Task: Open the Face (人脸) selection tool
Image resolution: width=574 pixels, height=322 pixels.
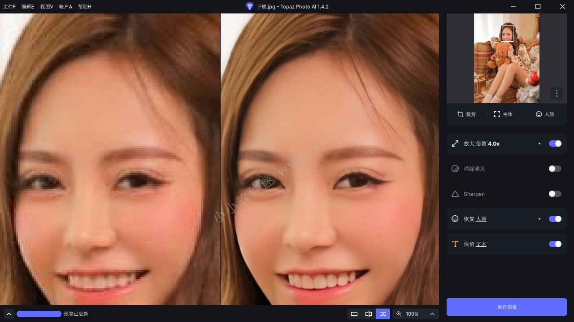Action: [545, 114]
